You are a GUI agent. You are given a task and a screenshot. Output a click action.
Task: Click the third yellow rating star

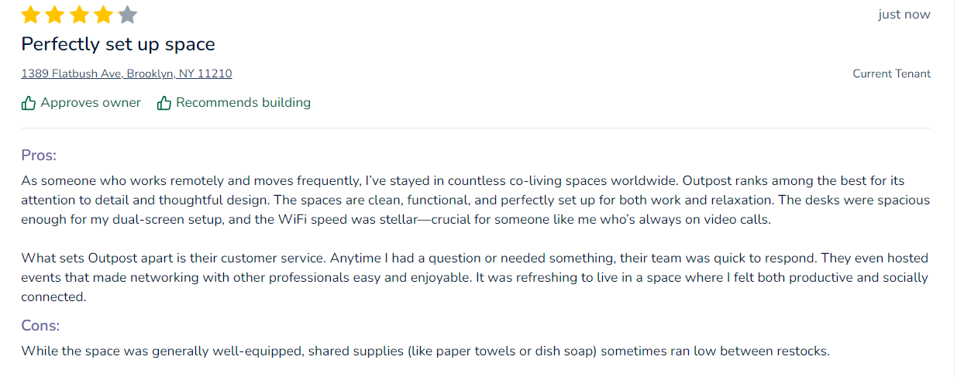[x=79, y=15]
